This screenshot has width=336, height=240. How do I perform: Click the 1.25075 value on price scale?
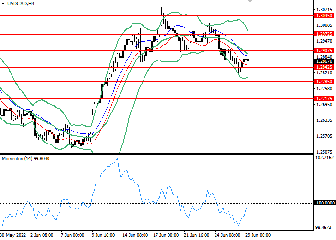coord(324,152)
